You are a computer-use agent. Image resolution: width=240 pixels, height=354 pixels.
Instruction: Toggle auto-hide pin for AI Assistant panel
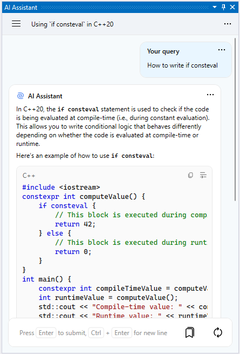click(x=223, y=7)
